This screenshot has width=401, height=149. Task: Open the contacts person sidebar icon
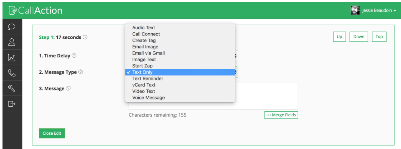tap(12, 42)
